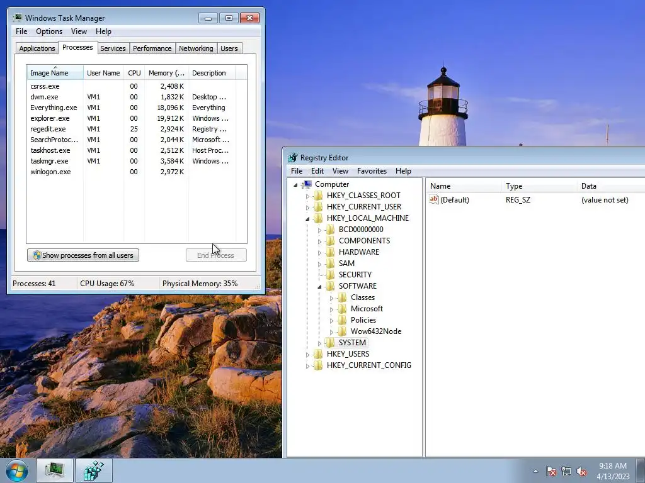Open network status tray icon
This screenshot has width=645, height=483.
click(566, 471)
